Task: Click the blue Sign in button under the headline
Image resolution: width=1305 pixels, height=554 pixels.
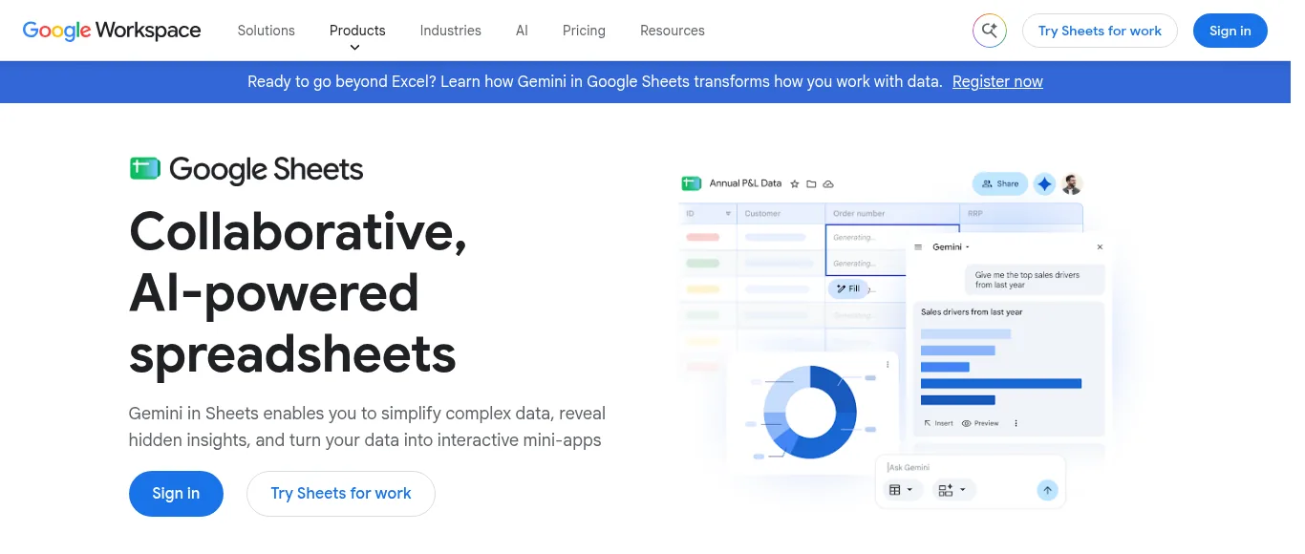Action: coord(176,494)
